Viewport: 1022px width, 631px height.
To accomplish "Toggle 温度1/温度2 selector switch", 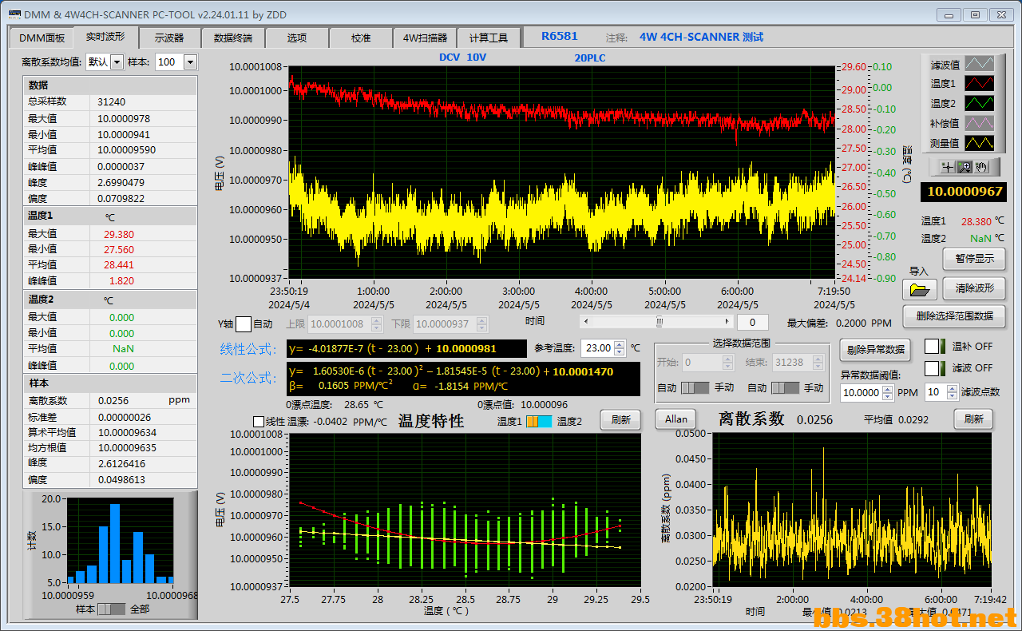I will coord(538,421).
